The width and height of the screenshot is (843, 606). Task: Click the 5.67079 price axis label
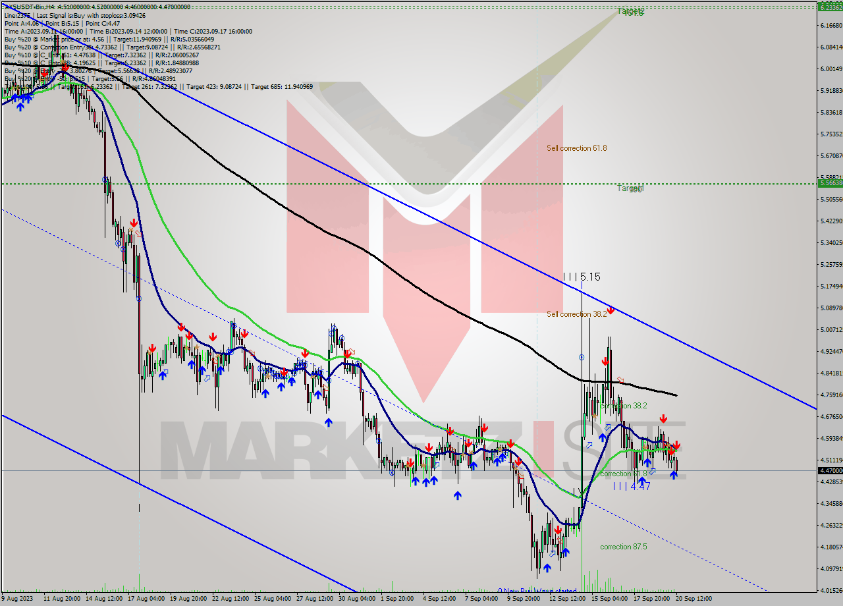(831, 155)
